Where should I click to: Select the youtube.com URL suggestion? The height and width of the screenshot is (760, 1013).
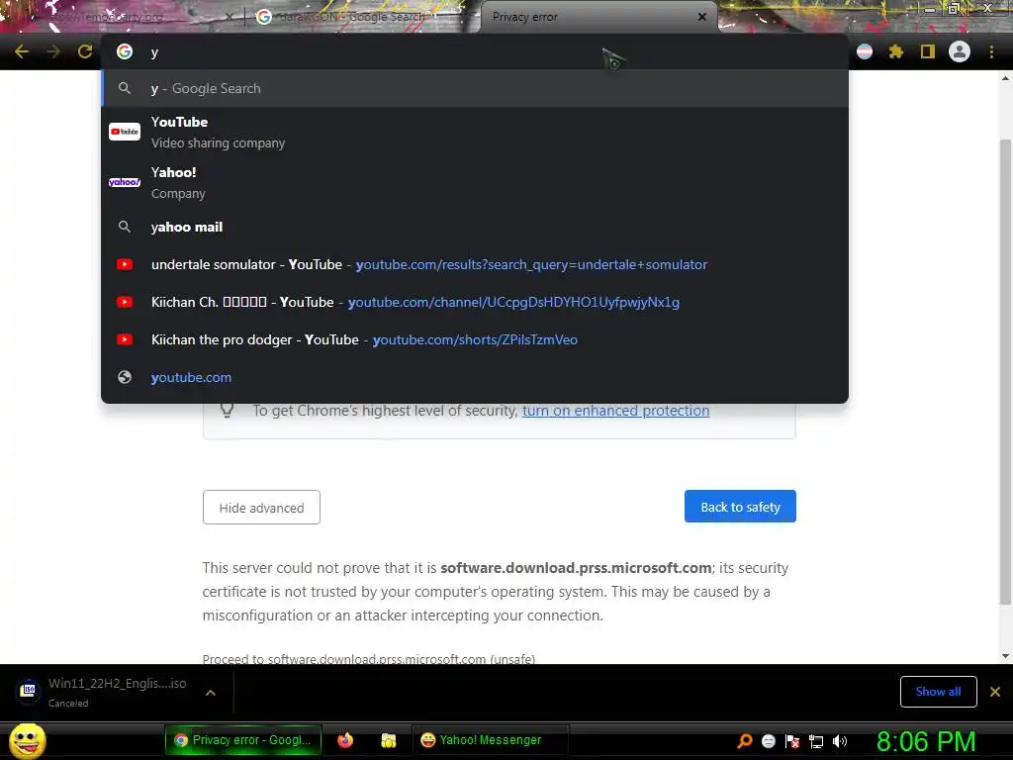475,377
